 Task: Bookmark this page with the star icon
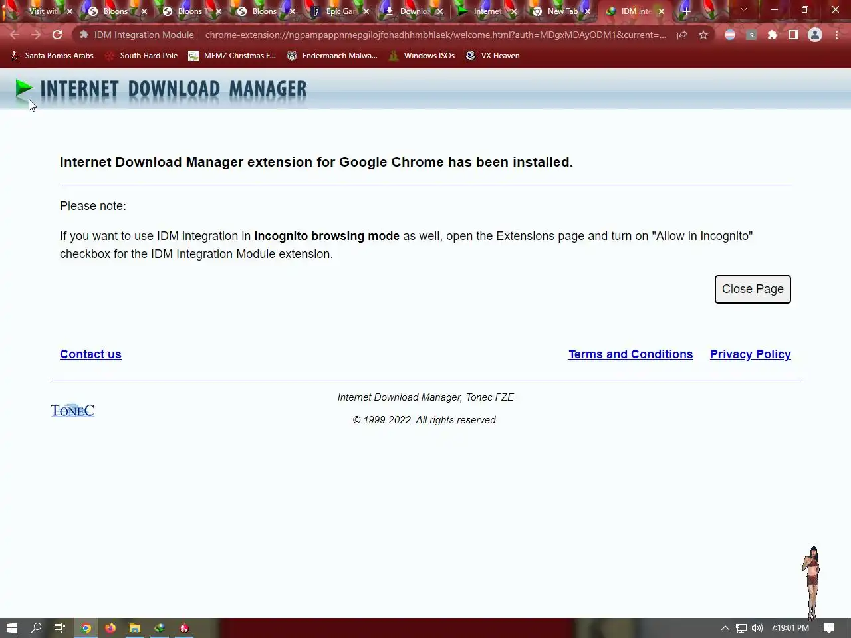point(703,35)
